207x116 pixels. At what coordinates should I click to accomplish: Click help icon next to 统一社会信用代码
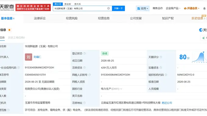(x=19, y=68)
